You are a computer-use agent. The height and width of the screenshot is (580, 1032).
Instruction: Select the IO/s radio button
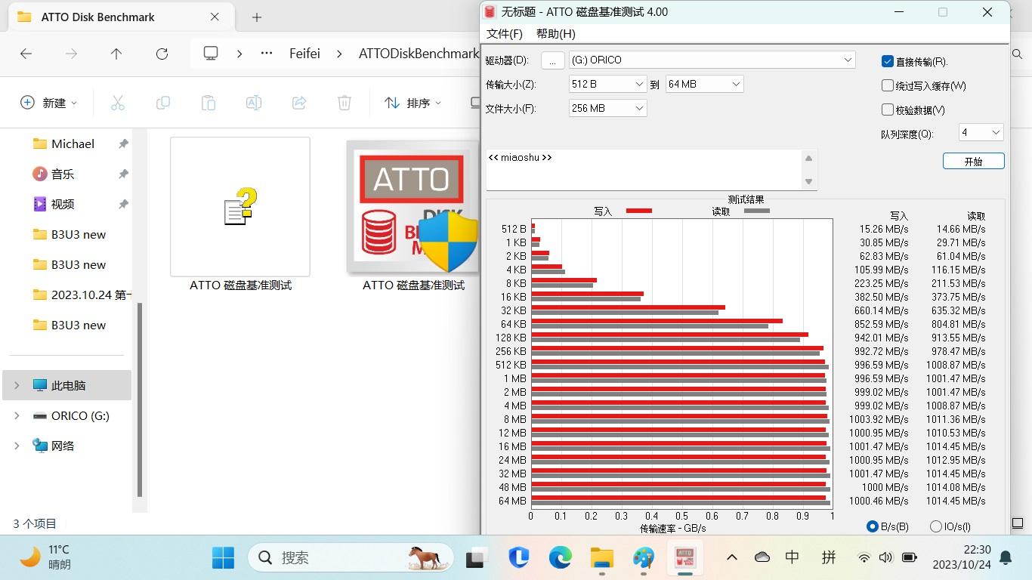[936, 526]
